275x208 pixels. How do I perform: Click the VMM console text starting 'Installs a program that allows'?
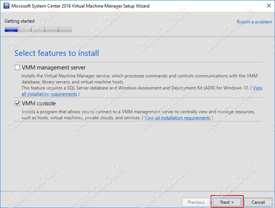click(x=138, y=115)
